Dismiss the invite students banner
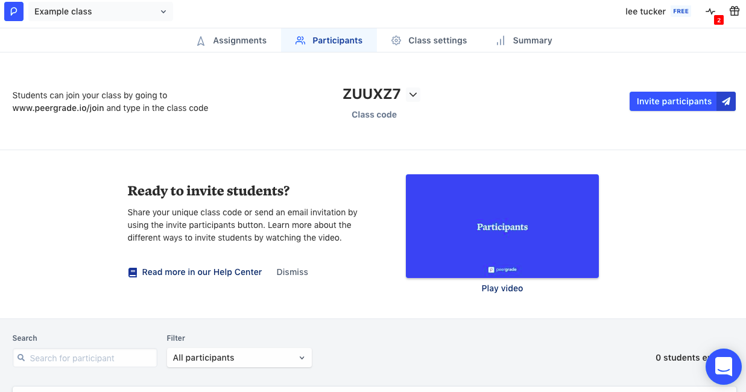746x392 pixels. point(292,273)
